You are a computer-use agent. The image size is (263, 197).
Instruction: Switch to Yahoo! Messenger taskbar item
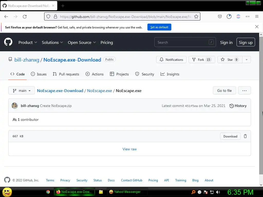127,192
